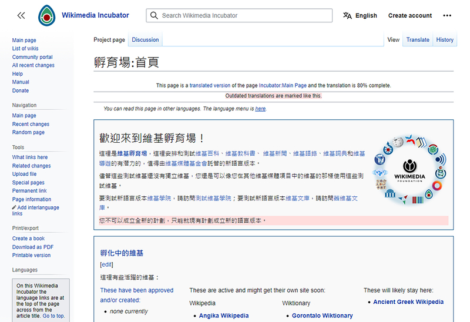Image resolution: width=470 pixels, height=322 pixels.
Task: Click Add interlanguage links
Action: 35,210
